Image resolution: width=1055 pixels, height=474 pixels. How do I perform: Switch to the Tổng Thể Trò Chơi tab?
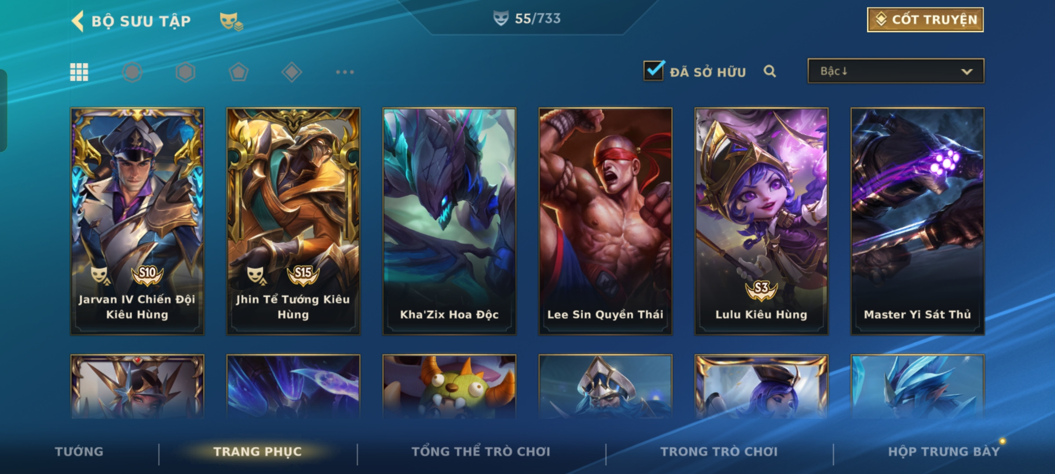(x=481, y=452)
